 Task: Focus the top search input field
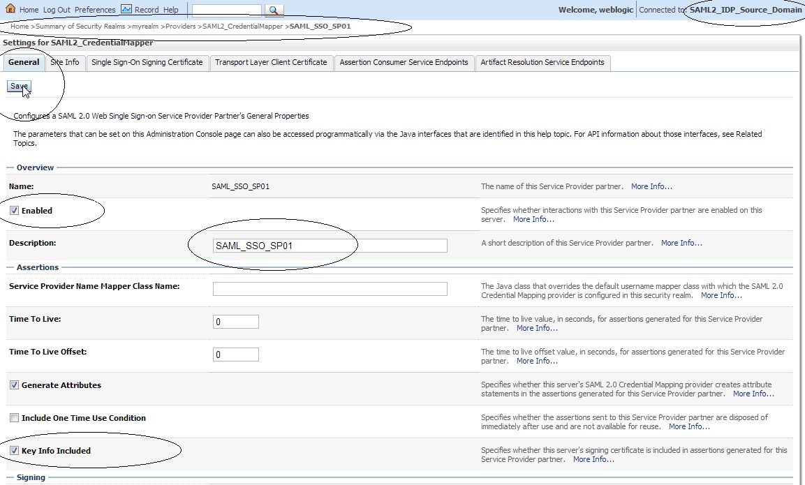coord(226,10)
